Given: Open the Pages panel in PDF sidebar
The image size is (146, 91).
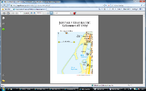Looking at the screenshot, I should [4, 18].
